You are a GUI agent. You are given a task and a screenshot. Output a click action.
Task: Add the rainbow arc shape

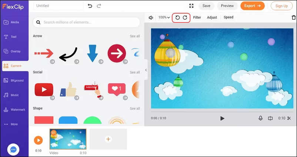(x=117, y=120)
